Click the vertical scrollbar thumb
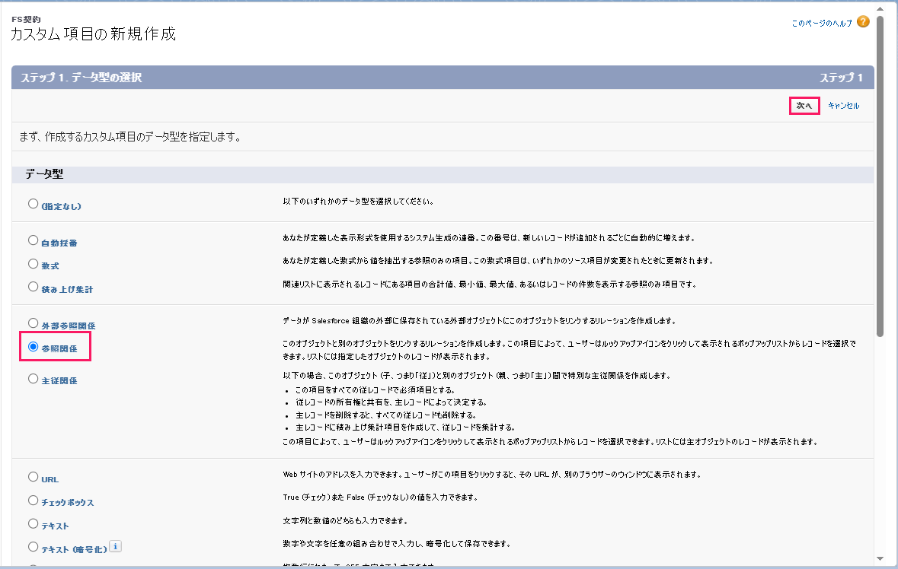 click(880, 176)
